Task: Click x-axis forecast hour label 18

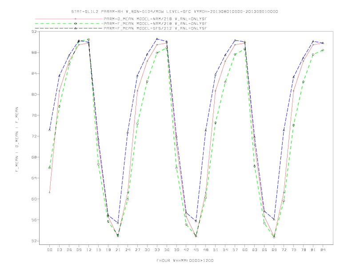Action: click(x=108, y=250)
